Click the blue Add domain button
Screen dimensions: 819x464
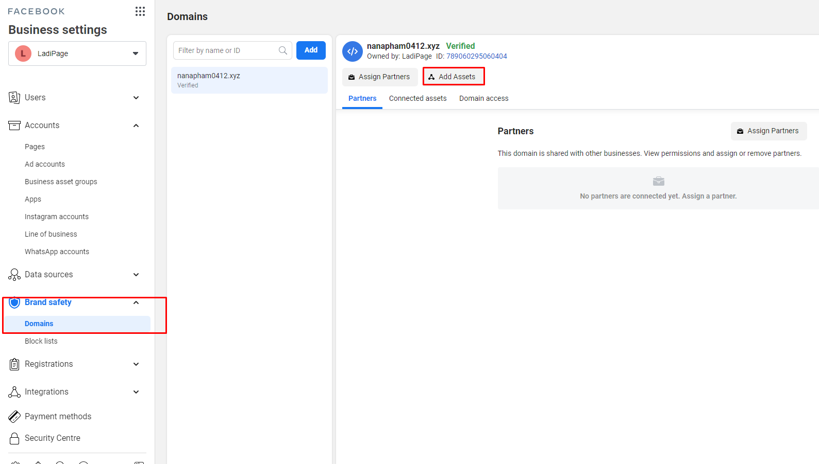(311, 50)
